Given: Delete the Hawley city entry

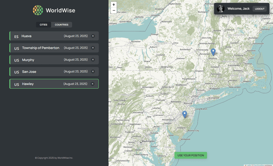Looking at the screenshot, I should [x=93, y=84].
